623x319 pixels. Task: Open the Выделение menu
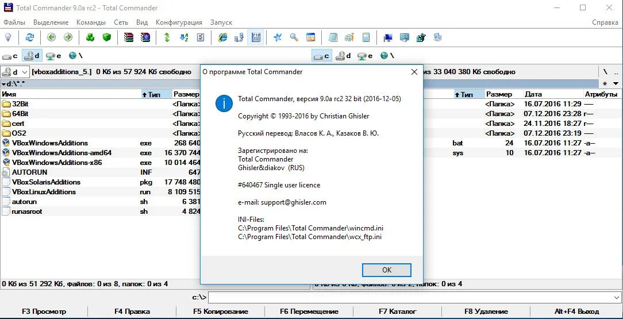(x=51, y=22)
